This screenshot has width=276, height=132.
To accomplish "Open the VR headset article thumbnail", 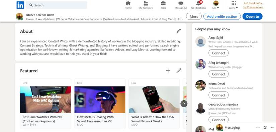I will pyautogui.click(x=100, y=100).
